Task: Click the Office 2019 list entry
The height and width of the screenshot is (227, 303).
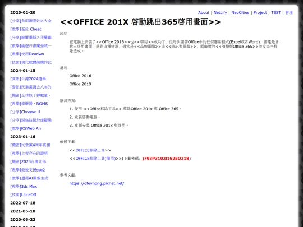Action: [80, 84]
